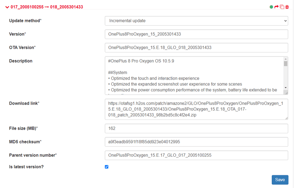299x188 pixels.
Task: Select the File size (MB) field
Action: [196, 128]
